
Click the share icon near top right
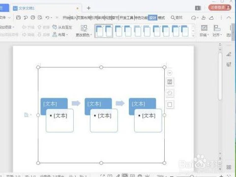click(x=211, y=18)
